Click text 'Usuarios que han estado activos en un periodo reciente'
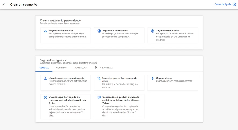The height and width of the screenshot is (130, 238). pos(68,83)
